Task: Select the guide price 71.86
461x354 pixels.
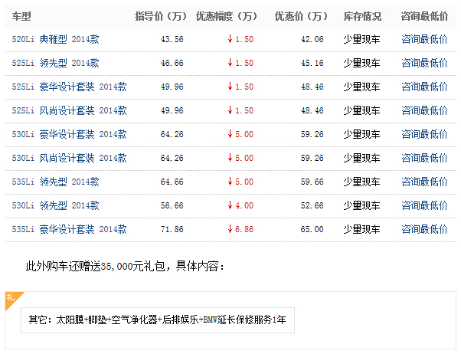Action: [172, 229]
